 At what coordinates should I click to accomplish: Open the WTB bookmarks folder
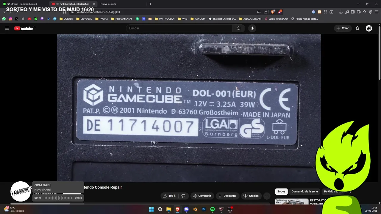tap(182, 19)
